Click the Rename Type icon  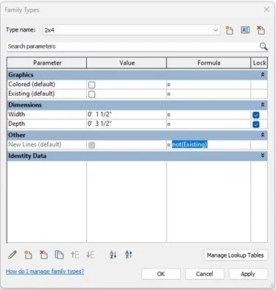click(x=245, y=30)
